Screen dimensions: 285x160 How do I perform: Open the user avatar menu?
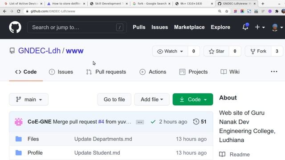[277, 27]
